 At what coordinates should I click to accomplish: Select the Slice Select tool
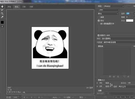coord(2,10)
